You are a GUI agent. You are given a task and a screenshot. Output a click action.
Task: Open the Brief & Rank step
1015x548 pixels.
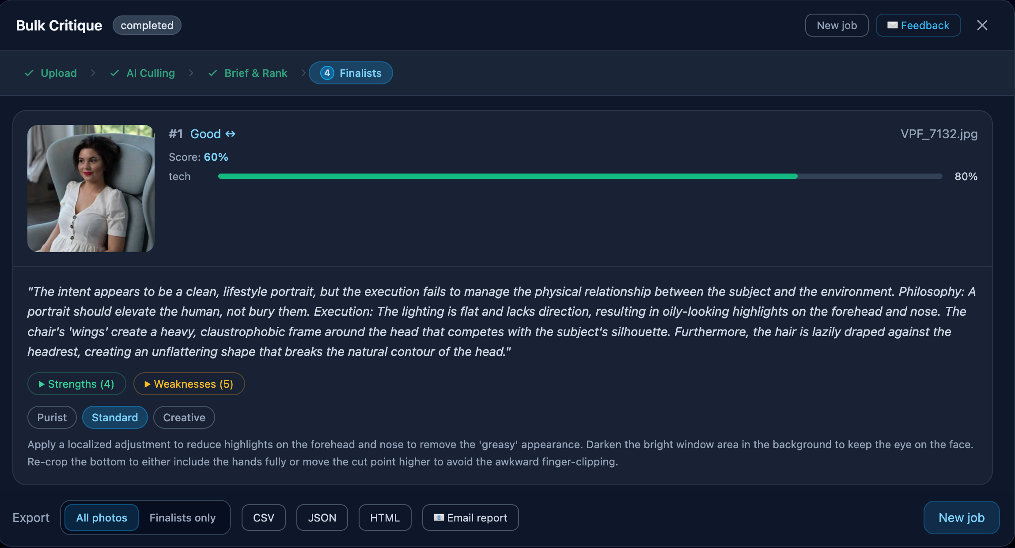pos(255,73)
